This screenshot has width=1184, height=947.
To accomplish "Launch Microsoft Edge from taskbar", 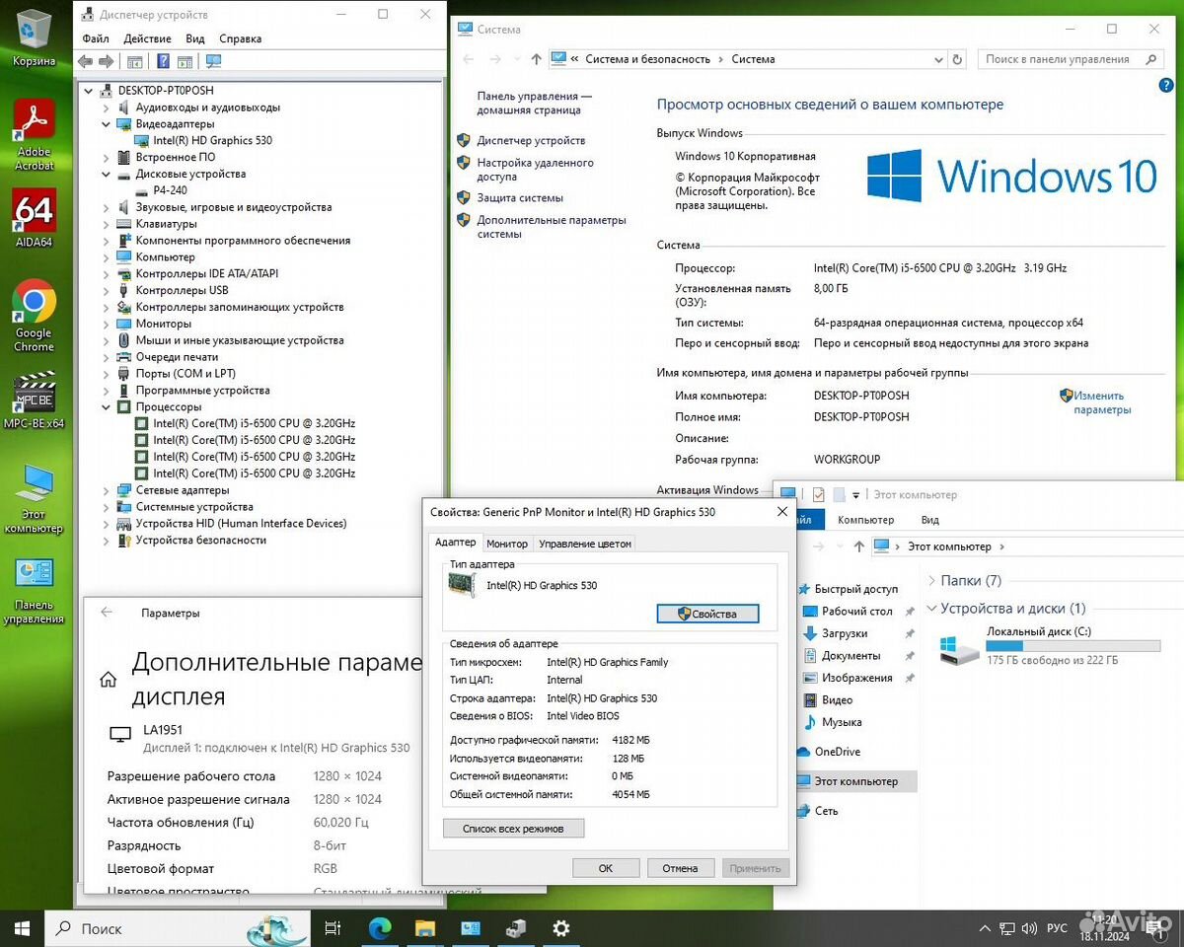I will tap(380, 928).
